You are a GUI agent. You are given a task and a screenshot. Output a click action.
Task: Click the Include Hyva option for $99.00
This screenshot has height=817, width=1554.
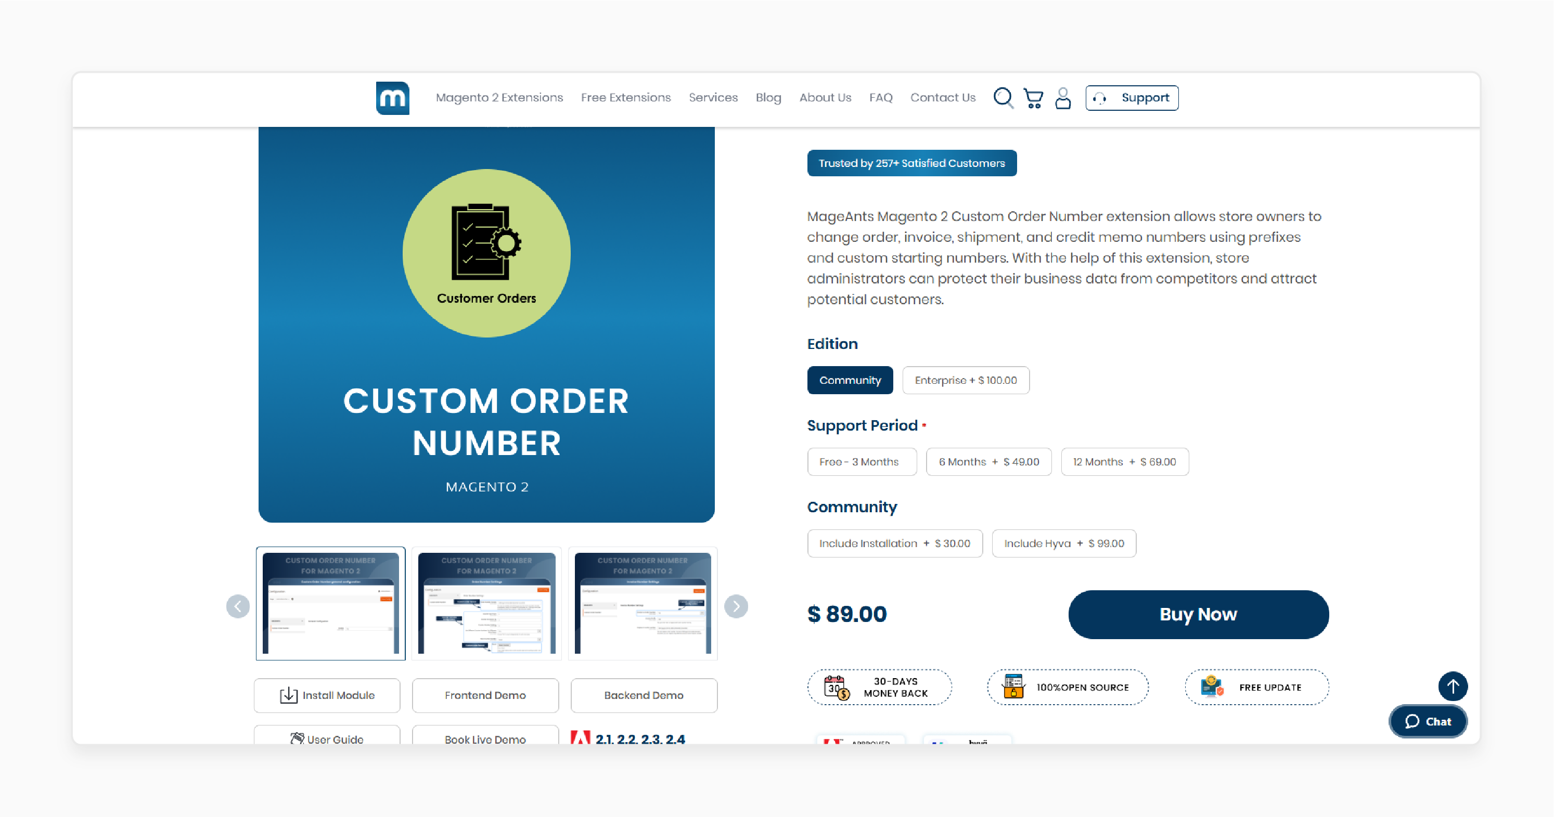click(x=1064, y=542)
